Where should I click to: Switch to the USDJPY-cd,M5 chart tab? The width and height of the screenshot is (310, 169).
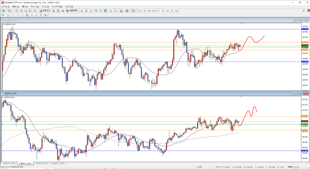coord(58,164)
